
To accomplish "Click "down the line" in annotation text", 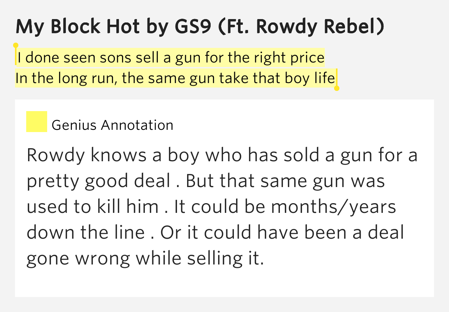I will [x=86, y=233].
